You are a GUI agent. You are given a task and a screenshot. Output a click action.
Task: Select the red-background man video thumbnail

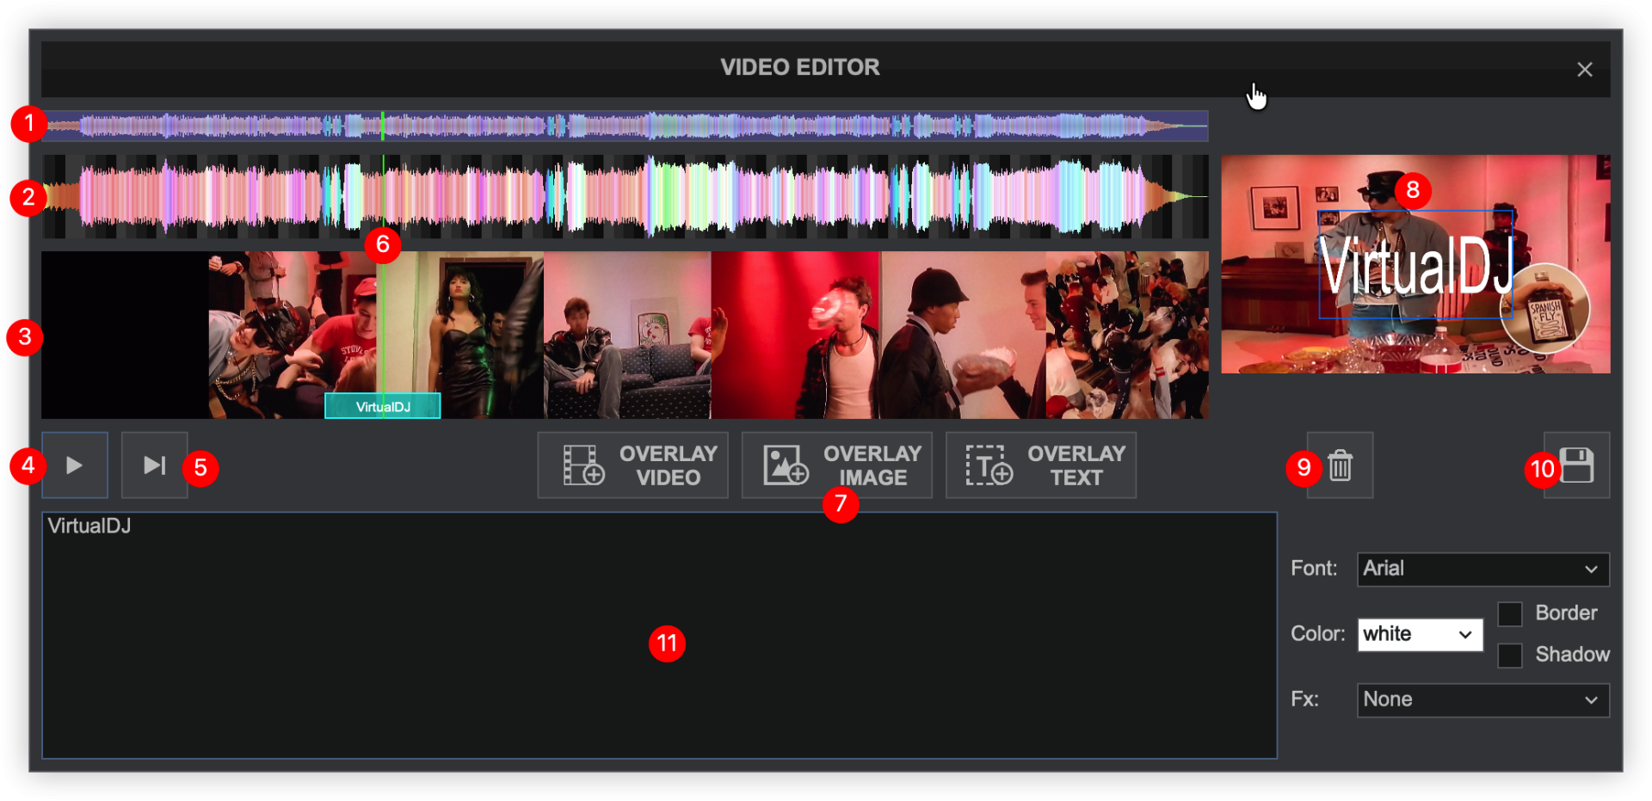point(796,336)
